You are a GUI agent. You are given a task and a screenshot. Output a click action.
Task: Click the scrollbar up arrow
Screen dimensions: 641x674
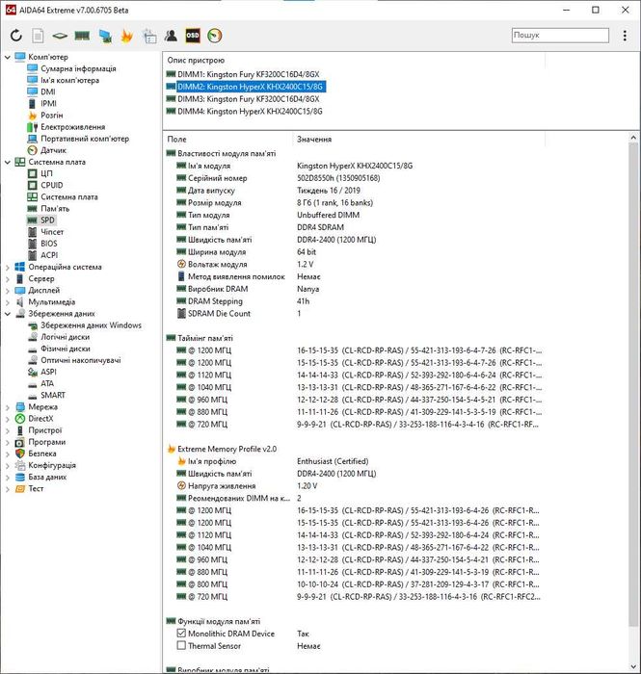(633, 138)
